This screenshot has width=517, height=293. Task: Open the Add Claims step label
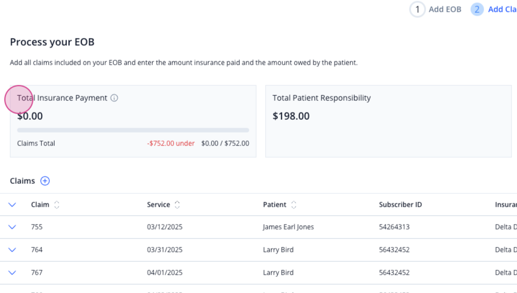pyautogui.click(x=502, y=9)
